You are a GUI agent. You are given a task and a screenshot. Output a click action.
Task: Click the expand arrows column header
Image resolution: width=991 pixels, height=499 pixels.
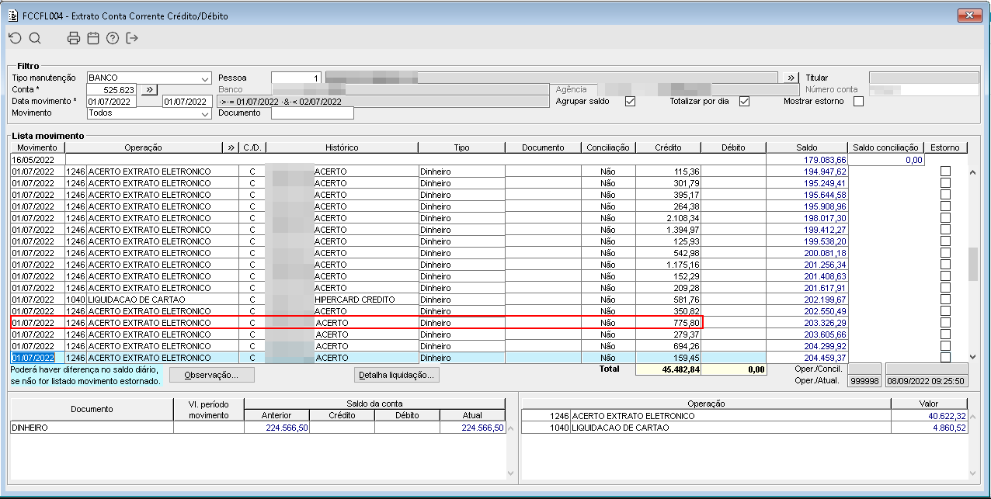pos(231,147)
